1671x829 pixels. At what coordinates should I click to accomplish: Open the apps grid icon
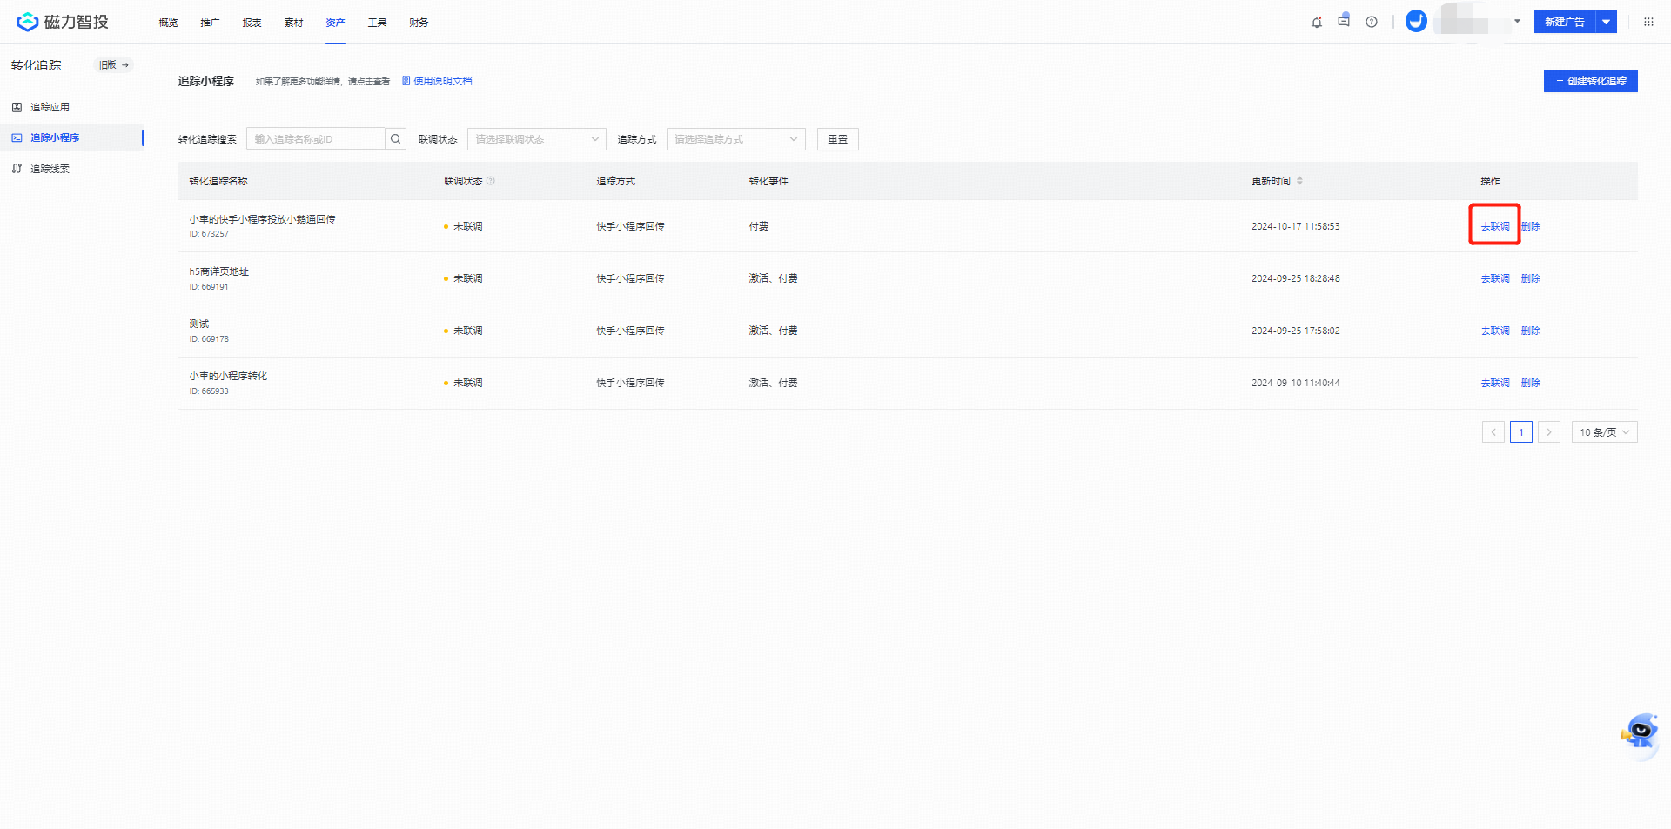(x=1648, y=22)
